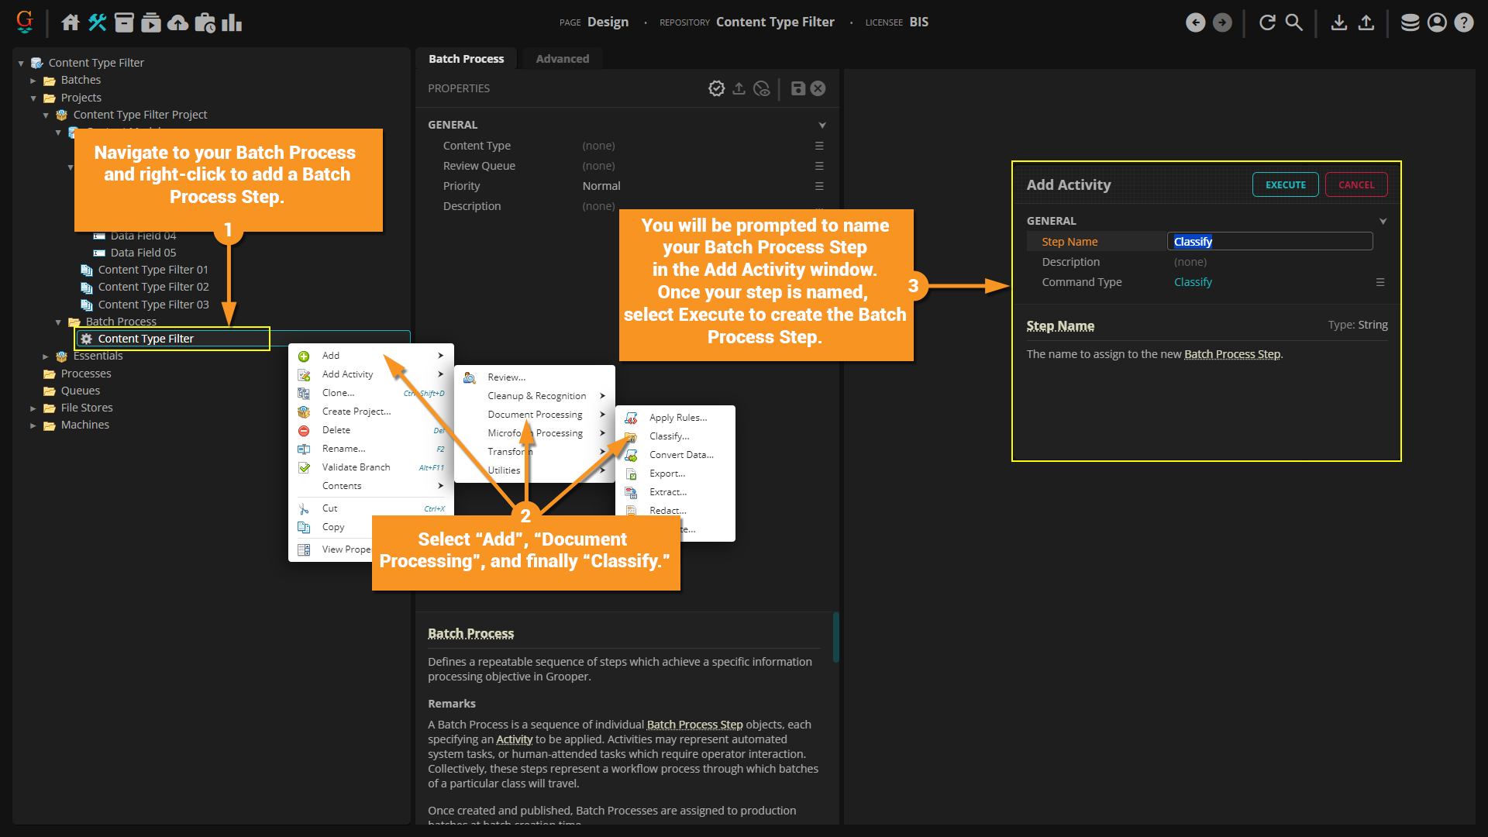The image size is (1488, 837).
Task: Choose Validate Branch in context menu
Action: [371, 467]
